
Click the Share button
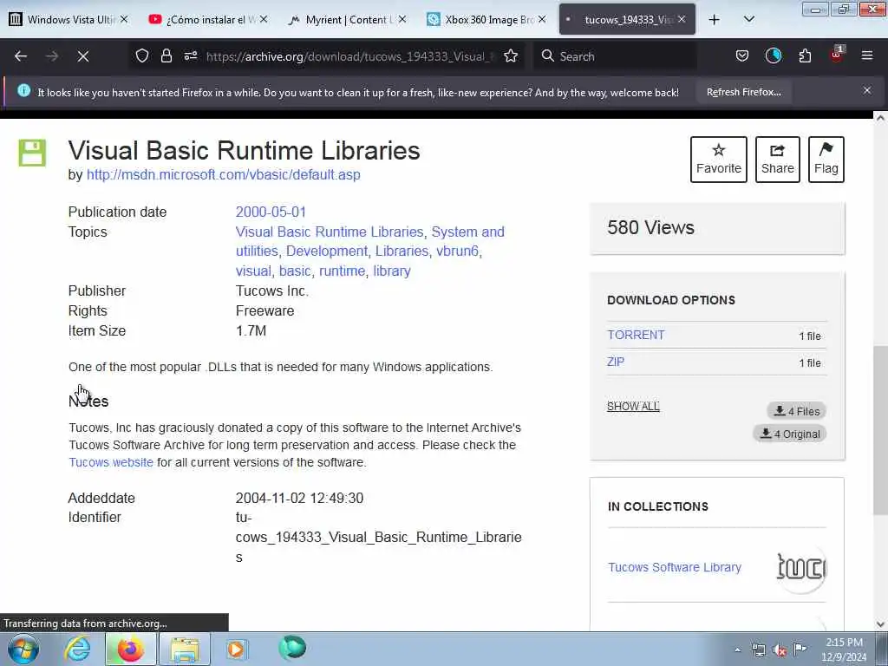click(x=778, y=160)
